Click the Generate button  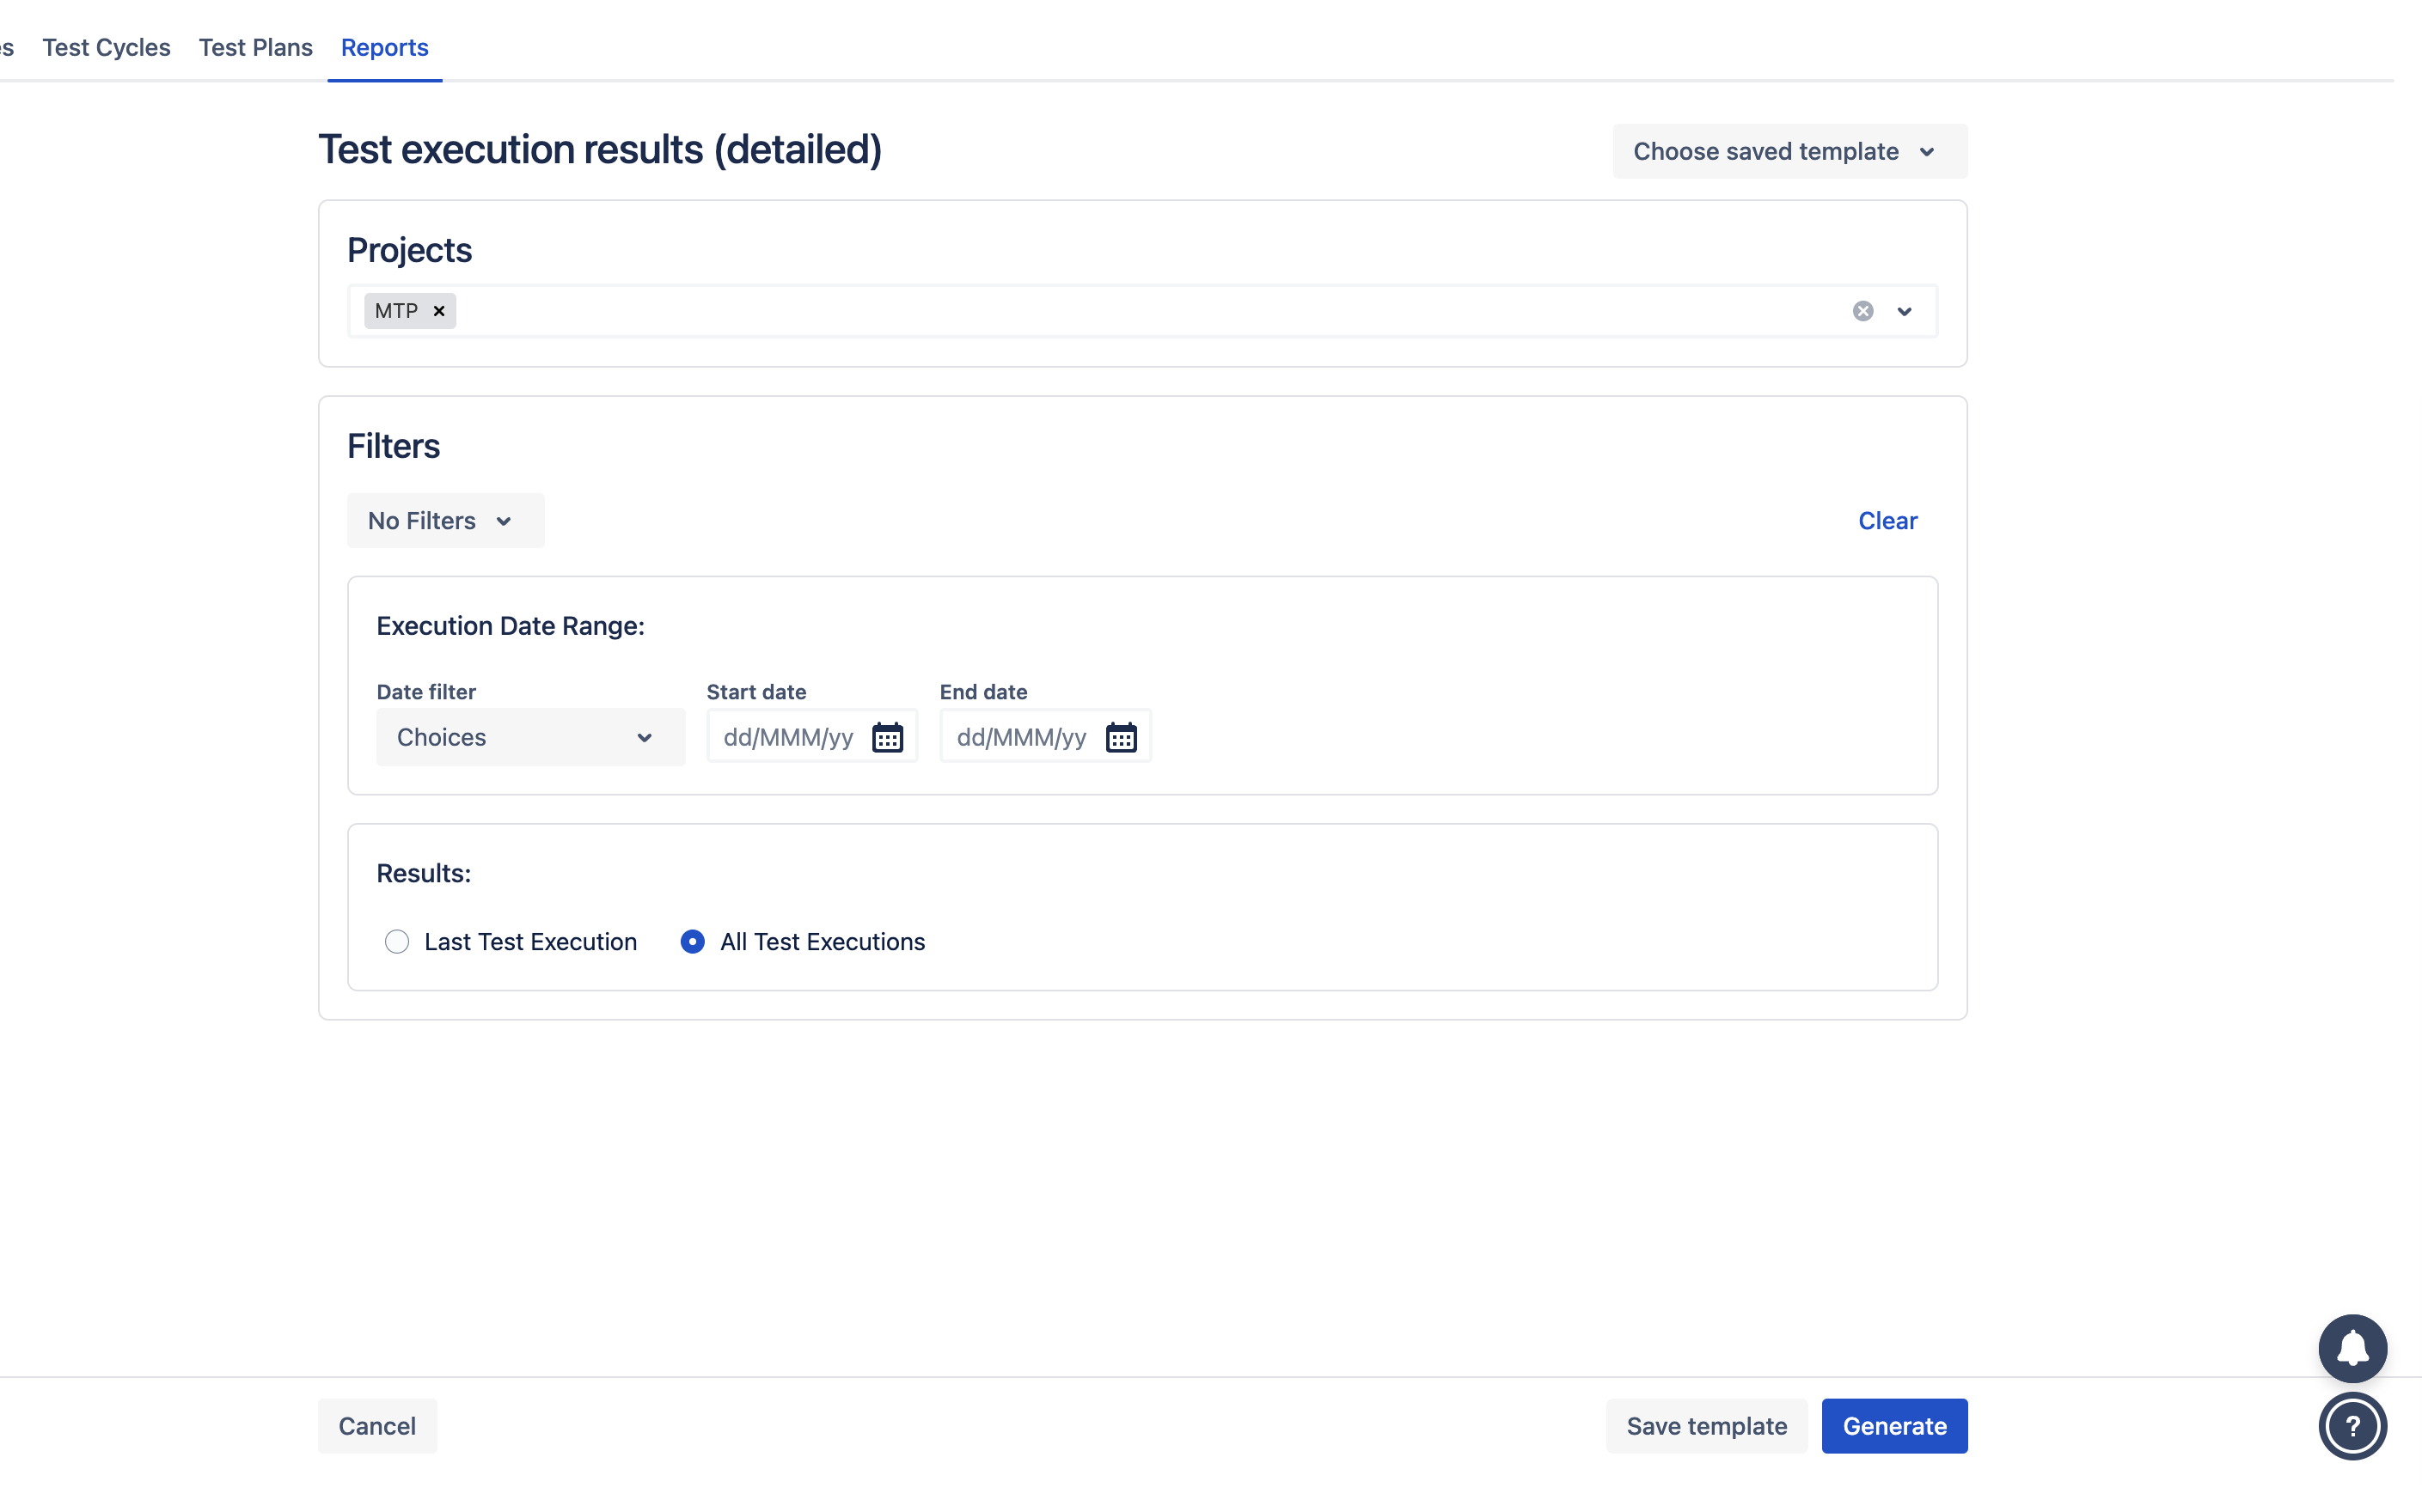pos(1893,1425)
